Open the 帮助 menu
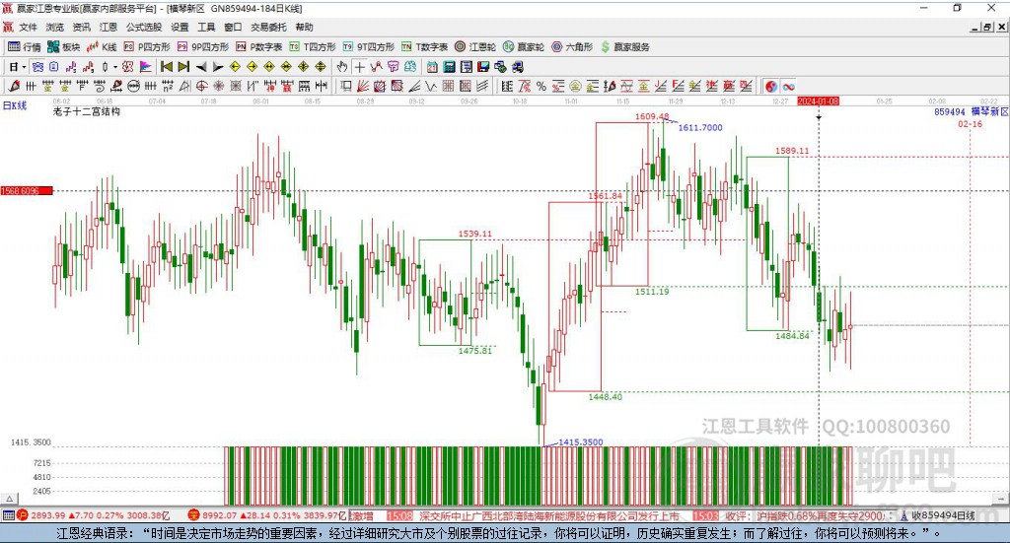The height and width of the screenshot is (543, 1010). [304, 27]
